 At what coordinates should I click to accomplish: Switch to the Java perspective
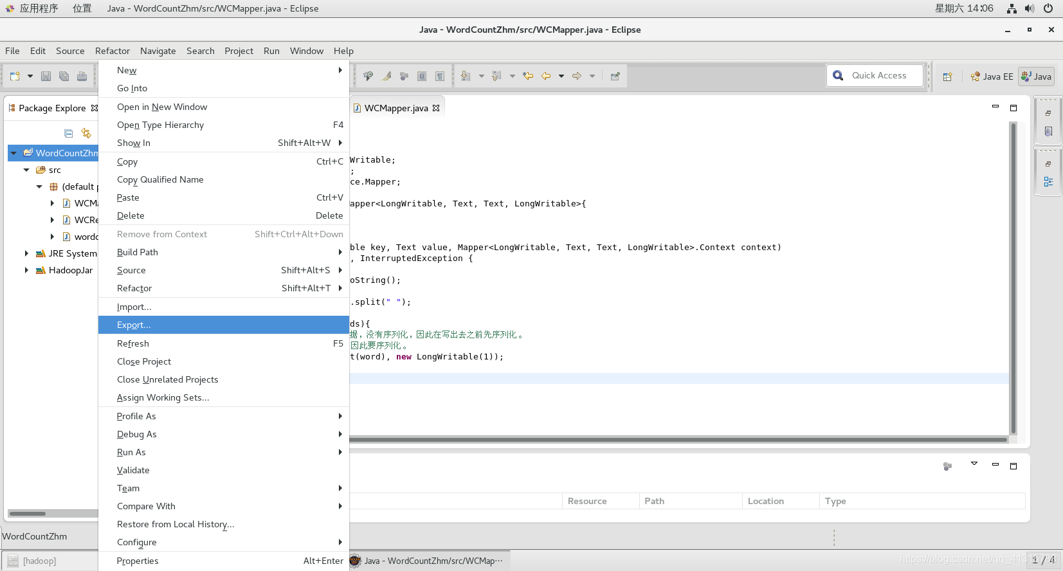click(1036, 77)
